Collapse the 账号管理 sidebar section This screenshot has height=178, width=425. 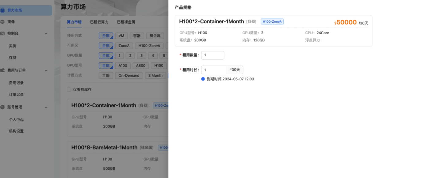coord(46,107)
